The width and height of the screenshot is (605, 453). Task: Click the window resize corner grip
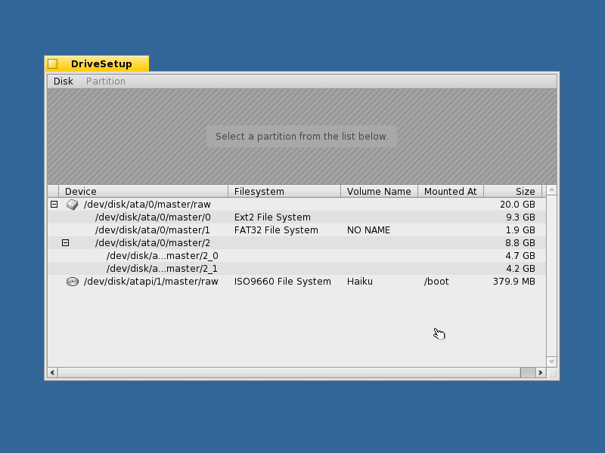[x=552, y=373]
